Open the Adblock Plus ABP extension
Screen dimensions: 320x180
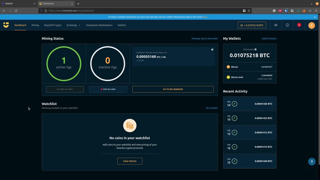pyautogui.click(x=280, y=11)
